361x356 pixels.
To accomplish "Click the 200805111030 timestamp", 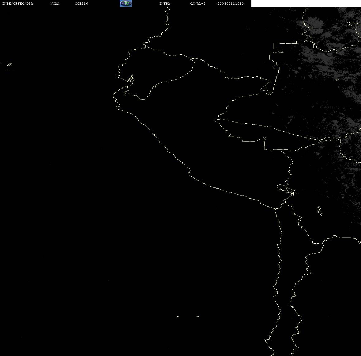I will (231, 3).
